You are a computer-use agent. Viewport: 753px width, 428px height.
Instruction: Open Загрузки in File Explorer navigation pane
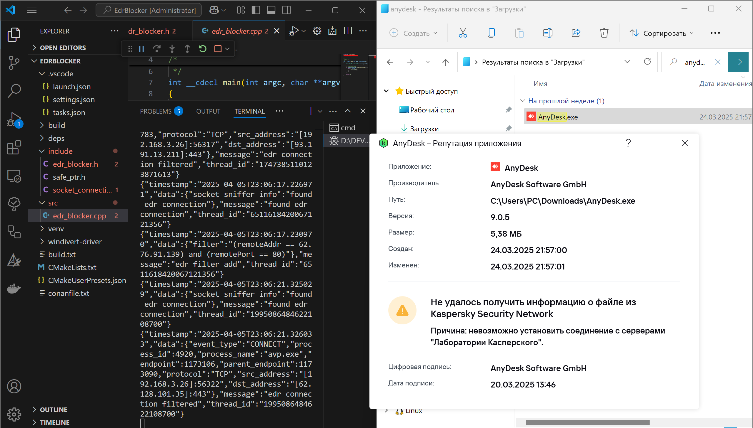coord(424,129)
